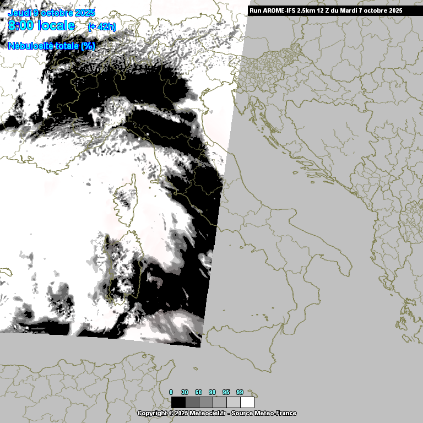Click the '8:00 locale' time label
Screen dimensions: 423x423
click(42, 25)
